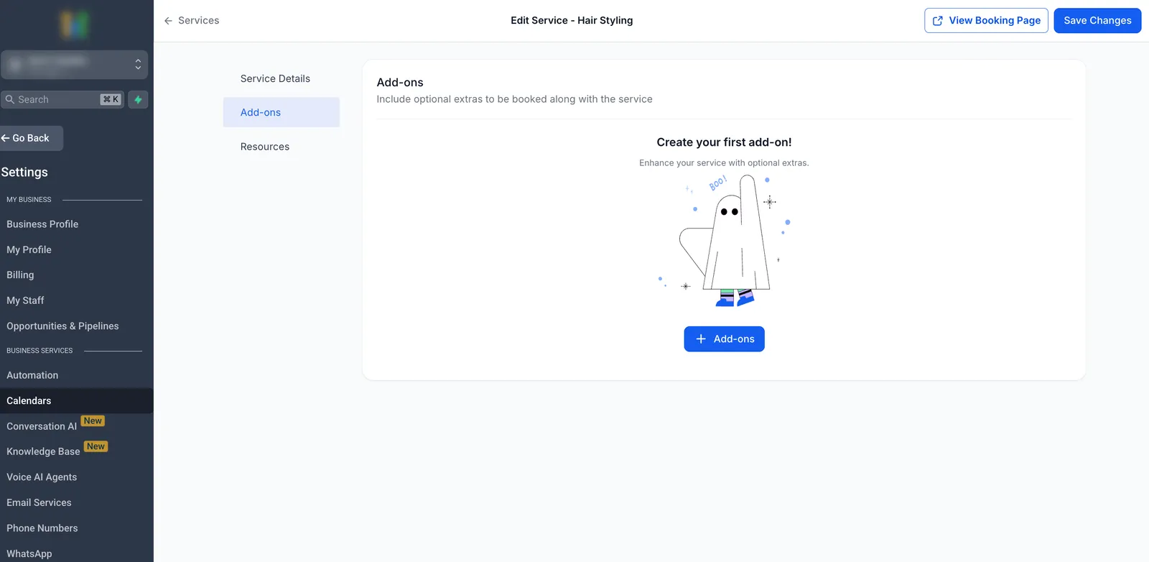1149x562 pixels.
Task: Click the up-down chevrons on the account selector
Action: [138, 65]
